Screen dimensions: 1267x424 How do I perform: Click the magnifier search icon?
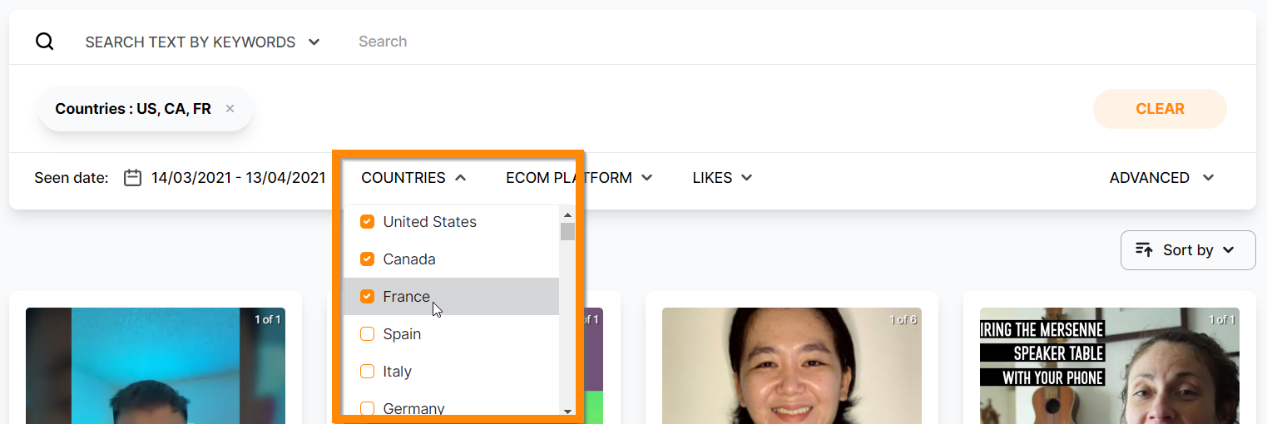click(x=45, y=42)
